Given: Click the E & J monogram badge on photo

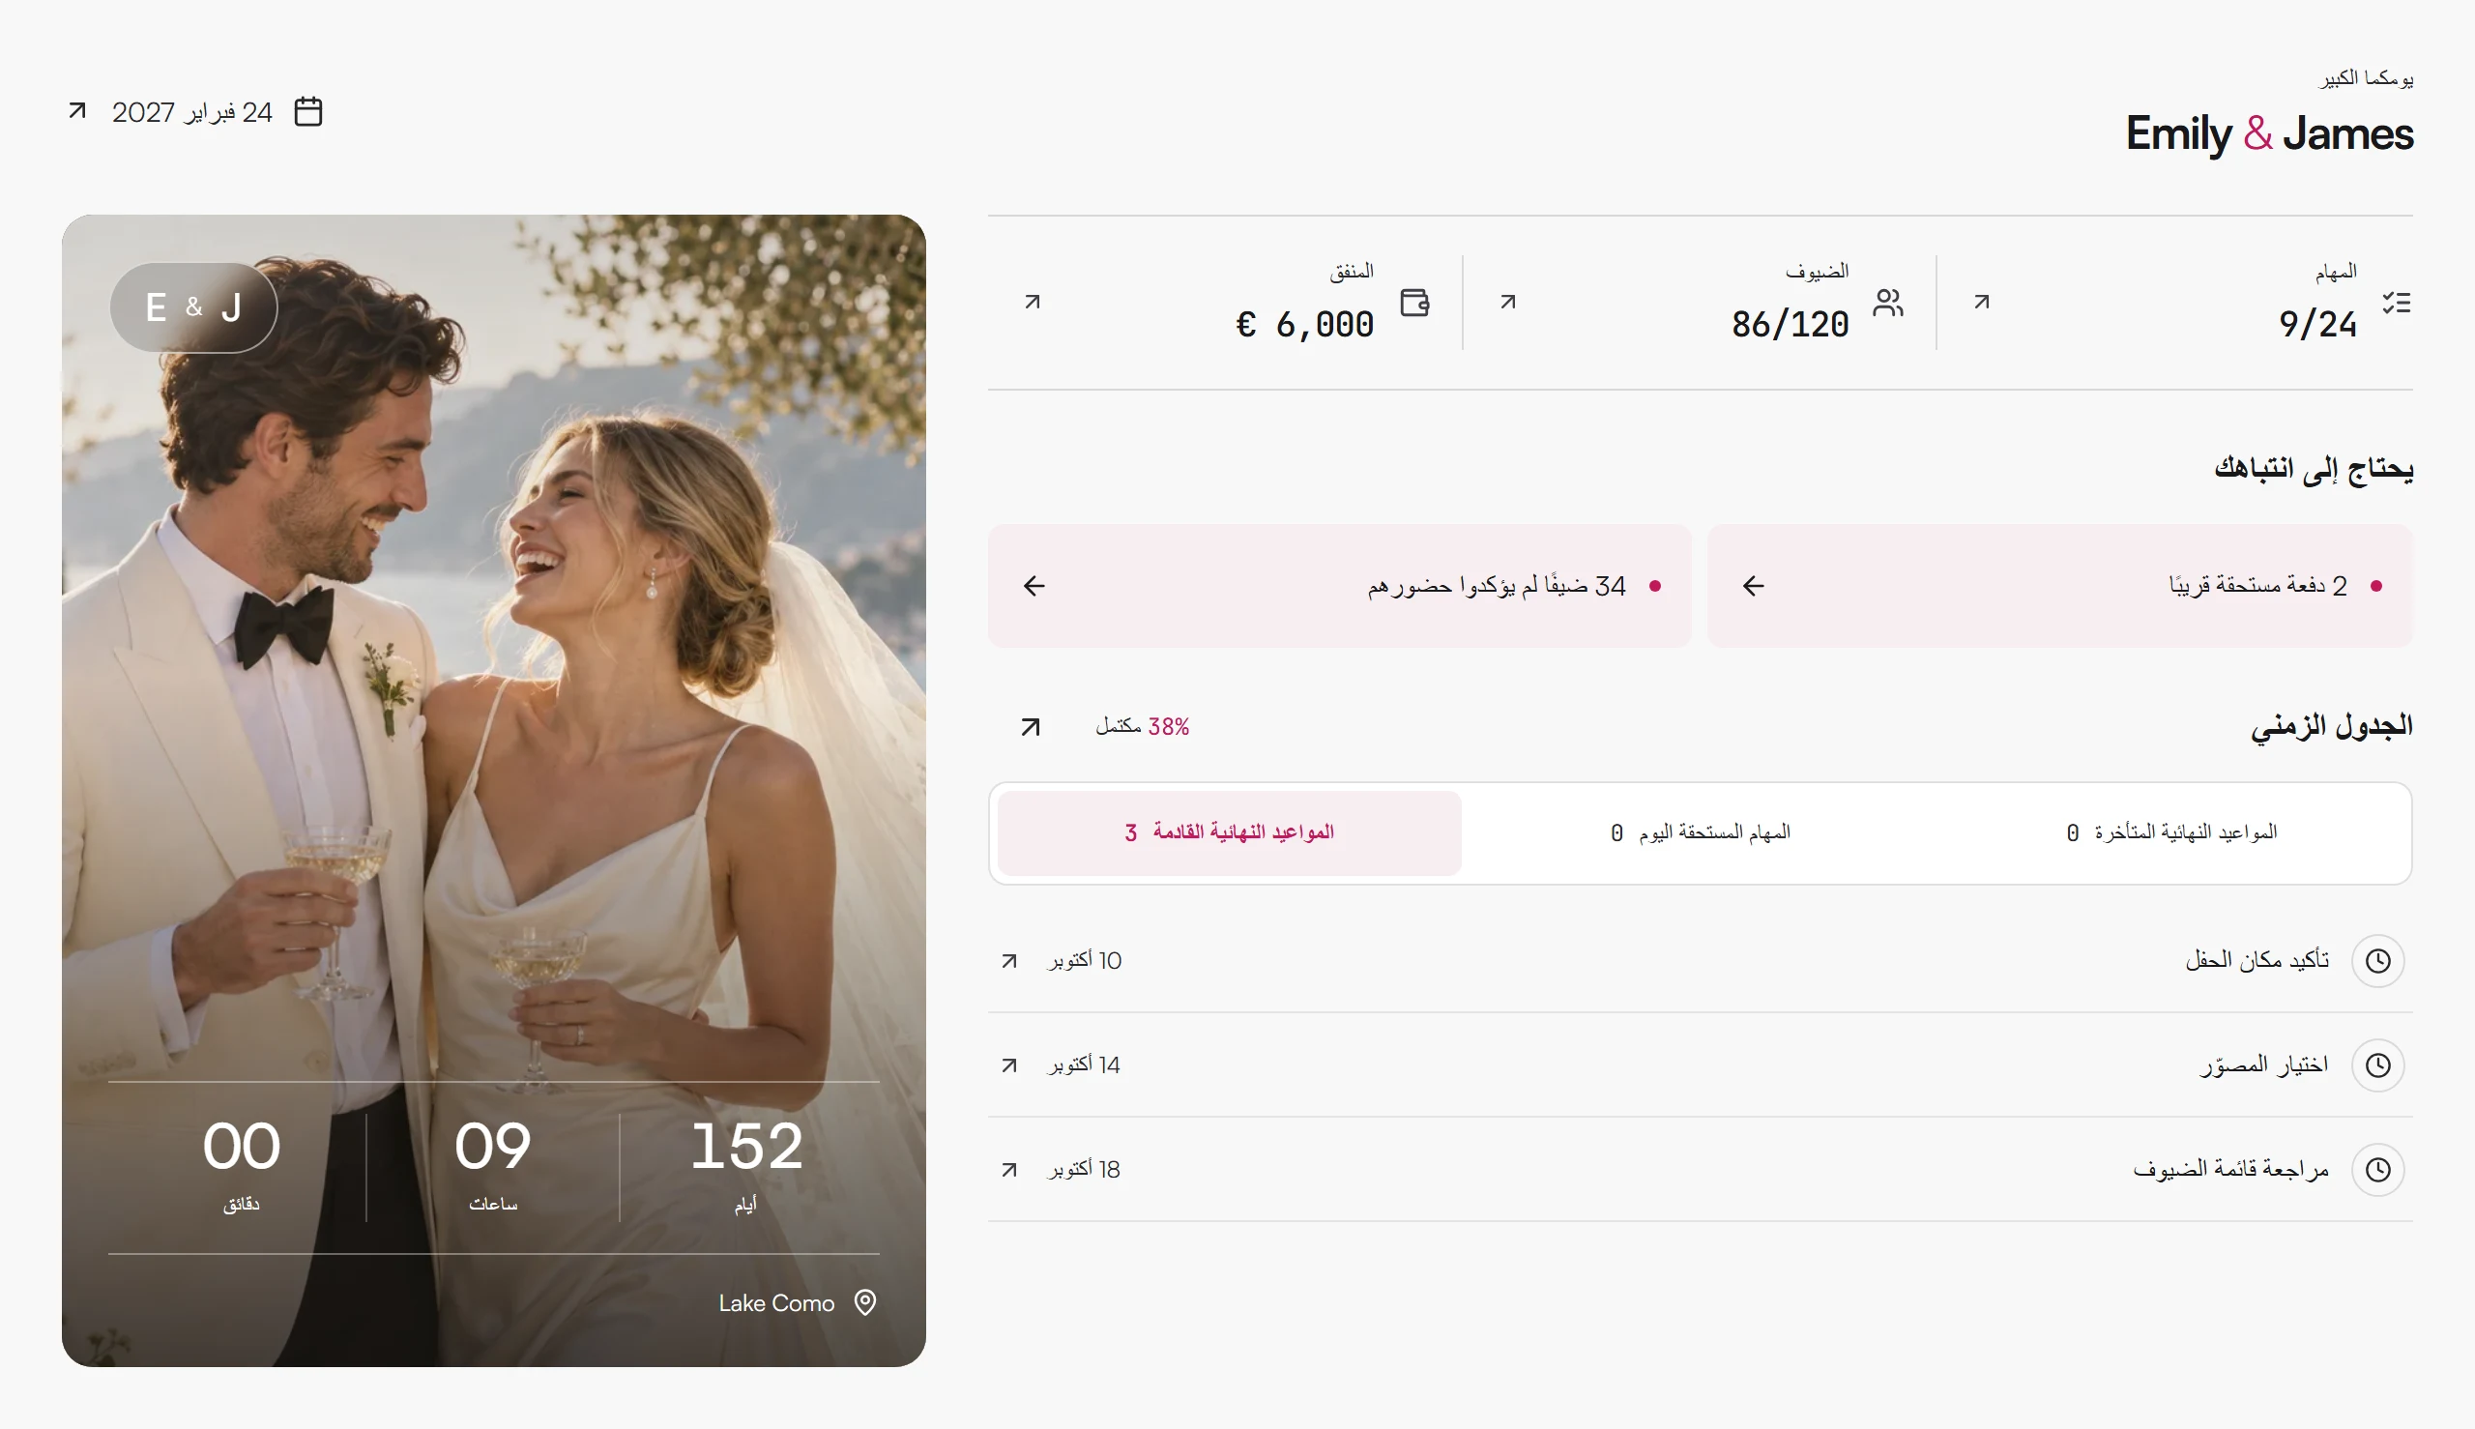Looking at the screenshot, I should [193, 307].
